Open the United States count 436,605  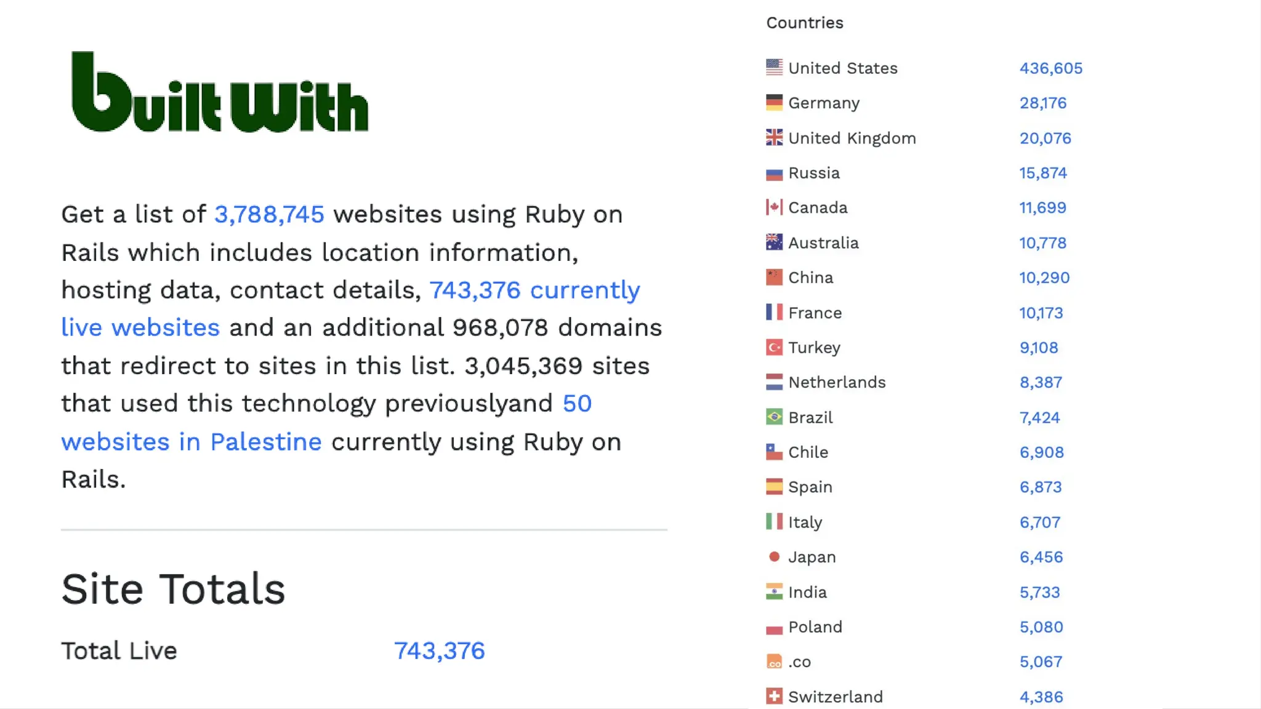(1050, 68)
